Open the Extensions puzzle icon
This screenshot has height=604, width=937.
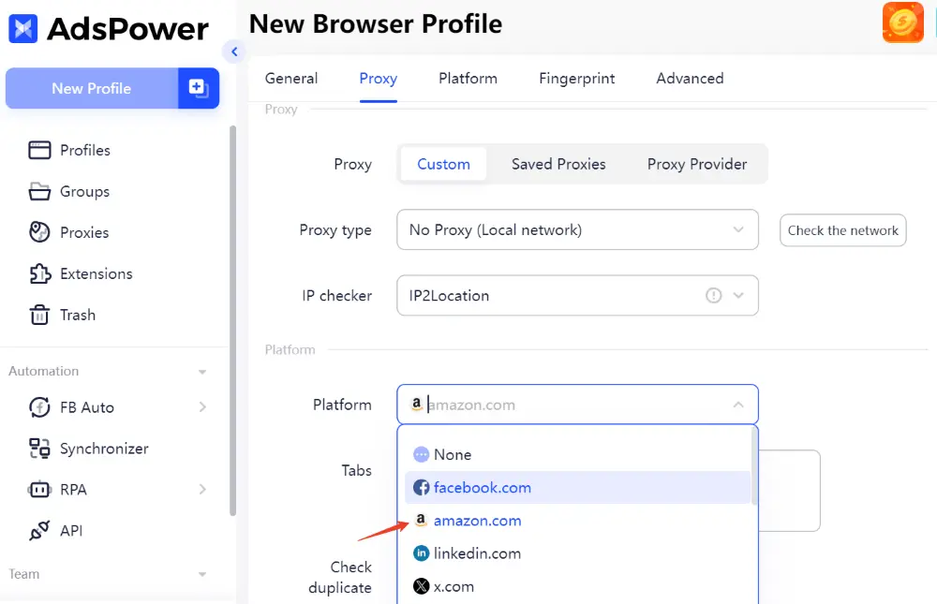39,273
